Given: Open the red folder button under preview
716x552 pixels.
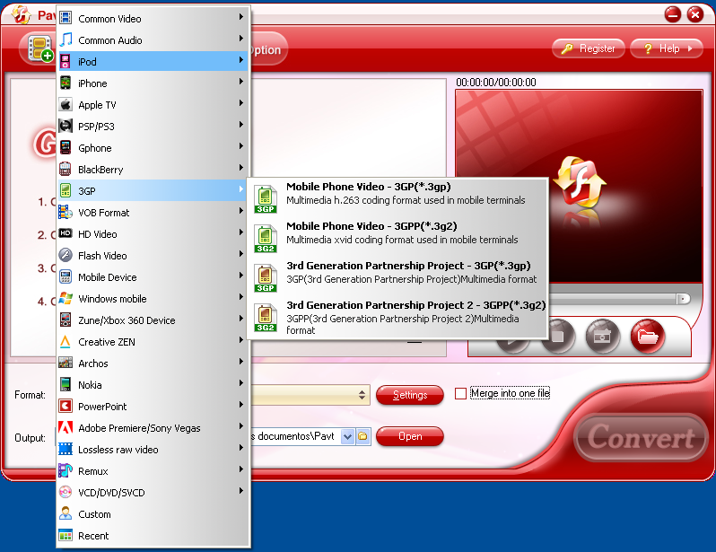Looking at the screenshot, I should click(648, 337).
